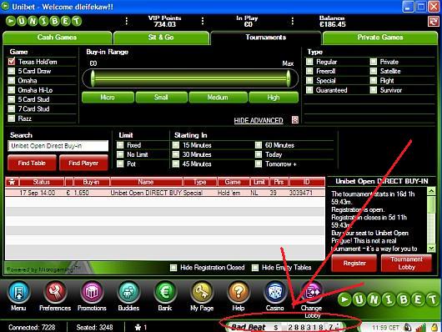Screen dimensions: 442x332
Task: Open the Help question mark icon
Action: click(239, 292)
